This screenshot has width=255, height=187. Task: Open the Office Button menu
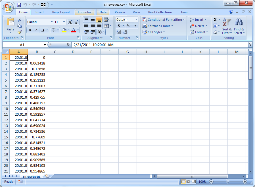[x=8, y=7]
